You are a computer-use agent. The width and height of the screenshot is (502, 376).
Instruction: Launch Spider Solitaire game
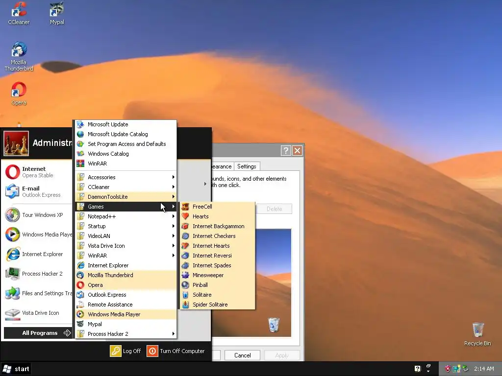tap(218, 305)
